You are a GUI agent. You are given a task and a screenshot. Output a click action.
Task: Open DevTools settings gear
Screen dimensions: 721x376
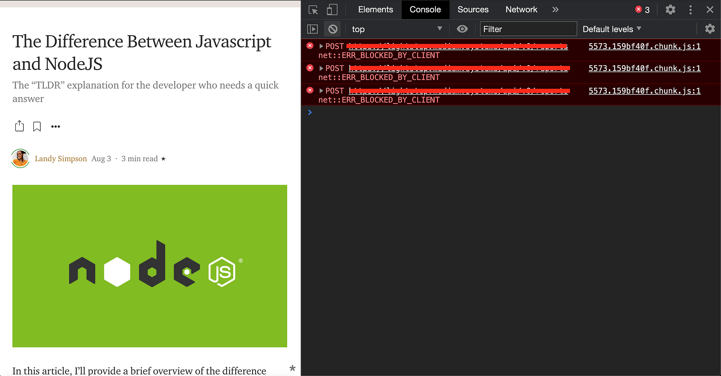click(x=670, y=9)
